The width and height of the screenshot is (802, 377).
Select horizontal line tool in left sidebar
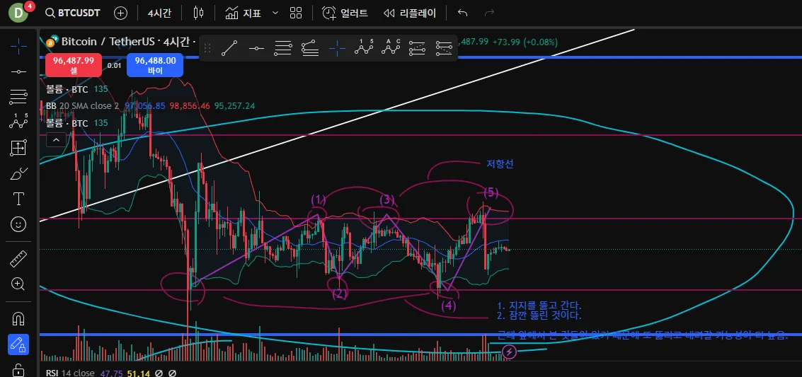[18, 71]
